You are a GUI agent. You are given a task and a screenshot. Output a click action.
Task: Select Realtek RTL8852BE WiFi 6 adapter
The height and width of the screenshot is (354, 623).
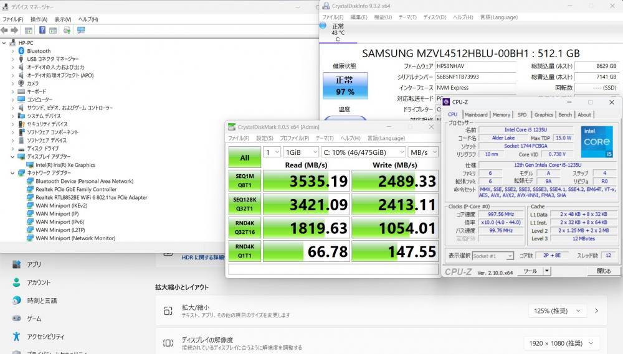point(92,197)
